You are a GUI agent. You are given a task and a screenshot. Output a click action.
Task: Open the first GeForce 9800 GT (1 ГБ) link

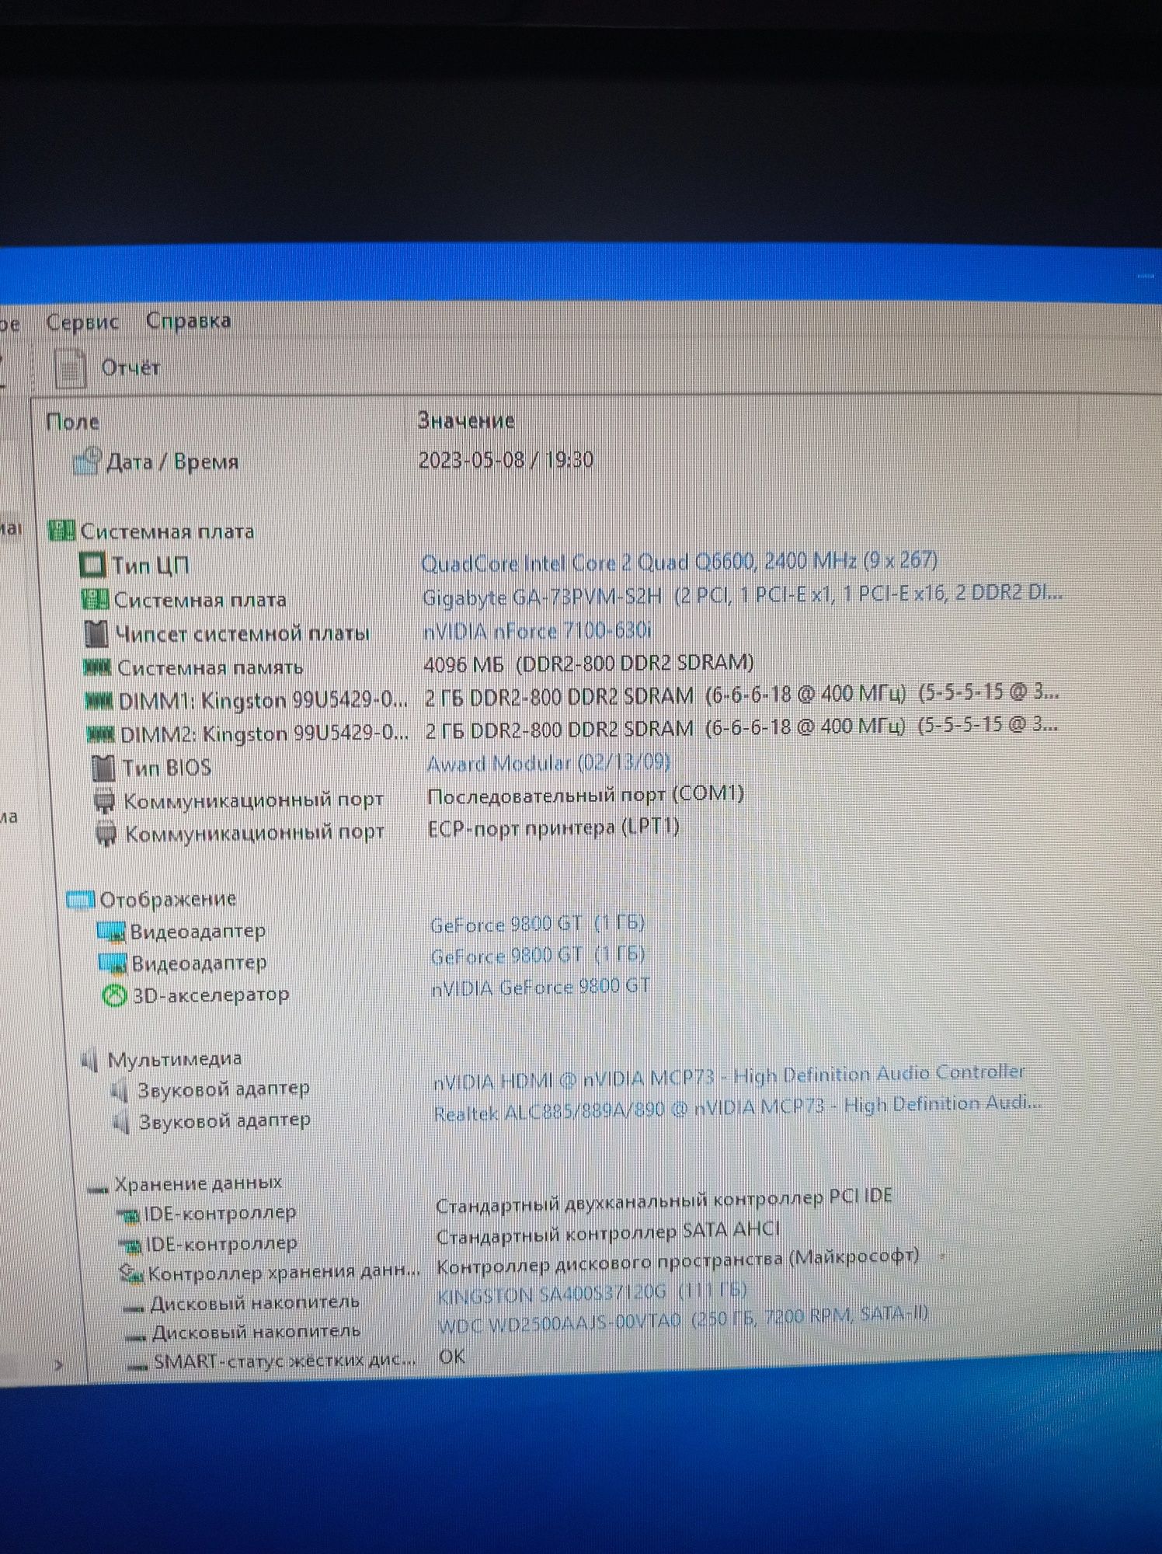(538, 924)
